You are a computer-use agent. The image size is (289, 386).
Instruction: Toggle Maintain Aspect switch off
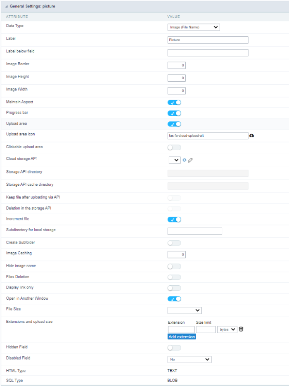(x=174, y=102)
